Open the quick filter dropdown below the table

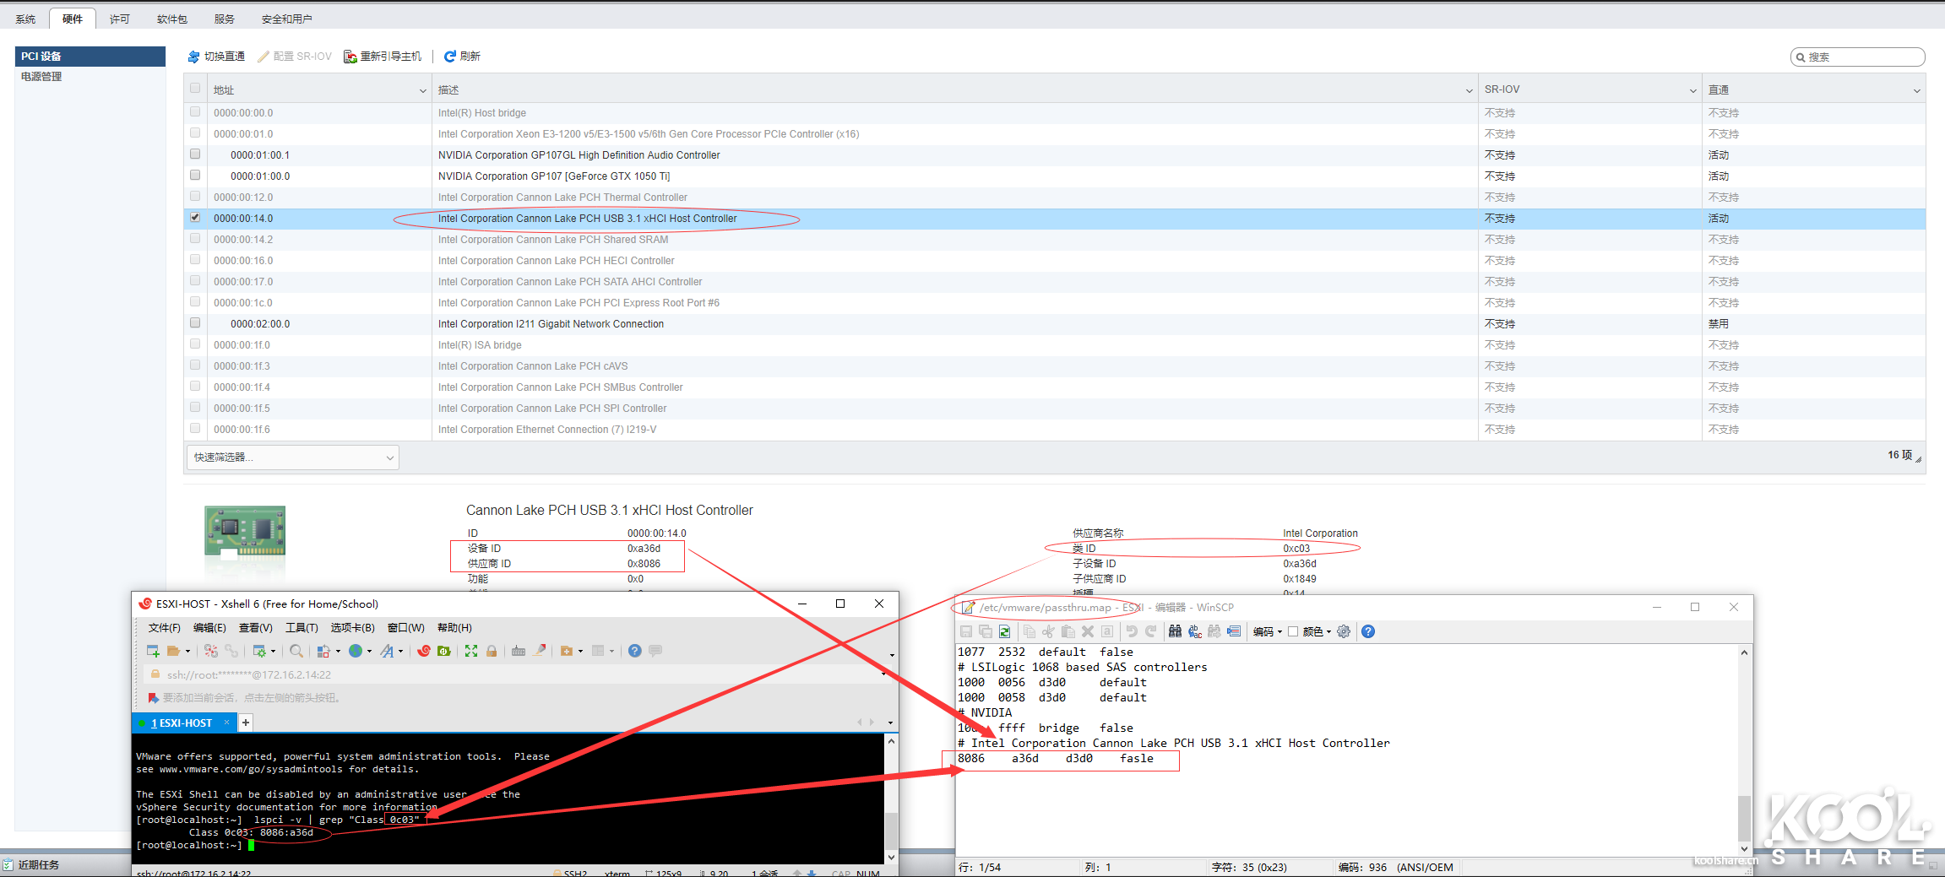click(292, 457)
